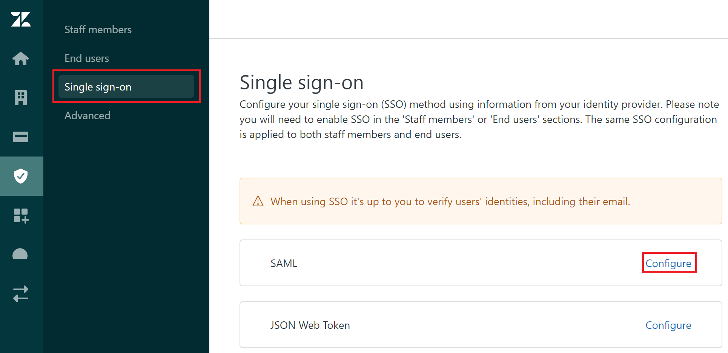Click the two-way arrows transfer icon
The height and width of the screenshot is (353, 728).
click(21, 293)
